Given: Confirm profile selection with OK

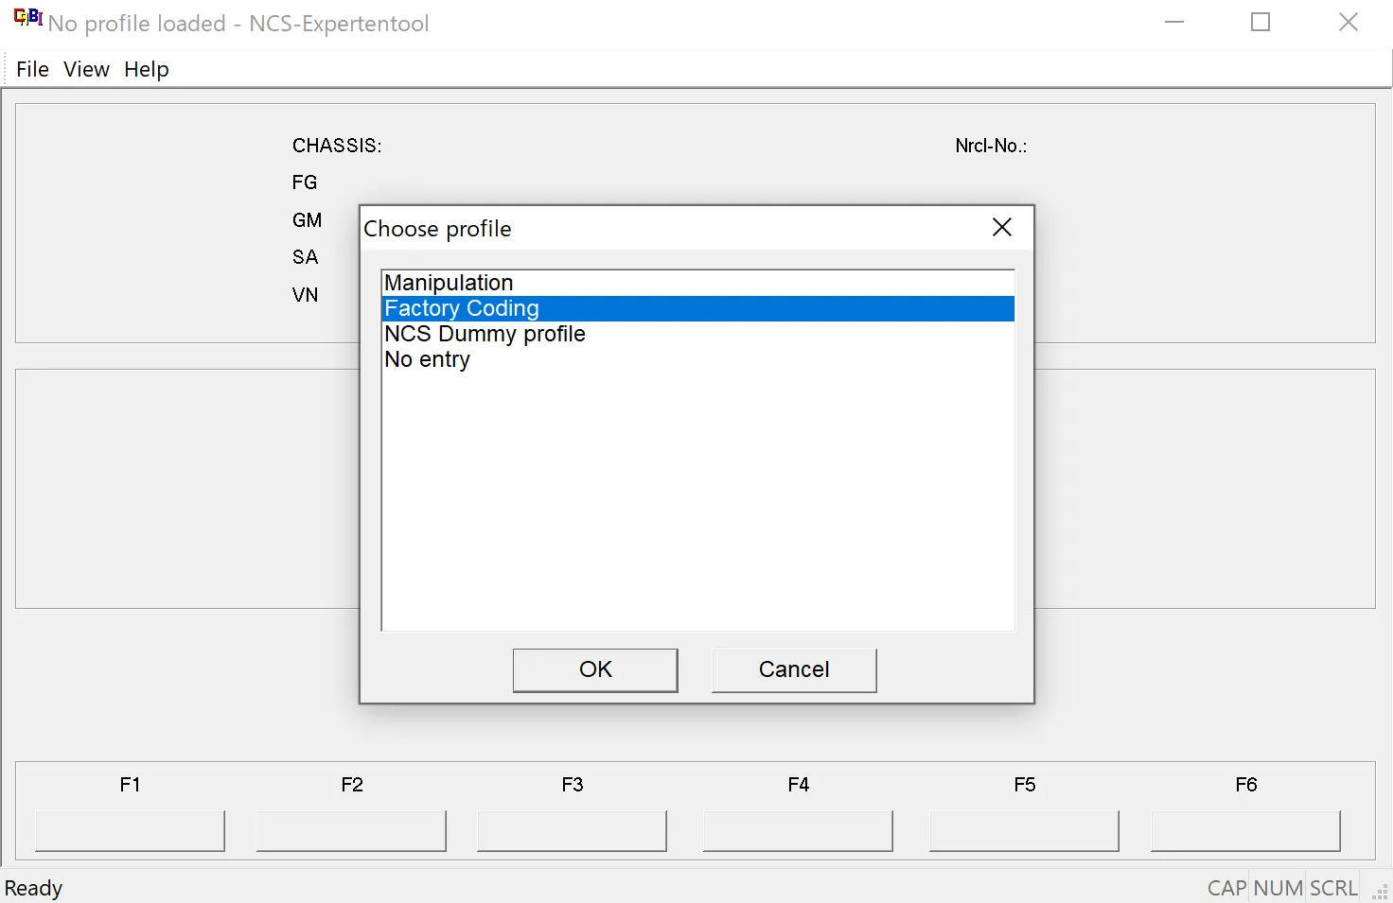Looking at the screenshot, I should (x=595, y=669).
